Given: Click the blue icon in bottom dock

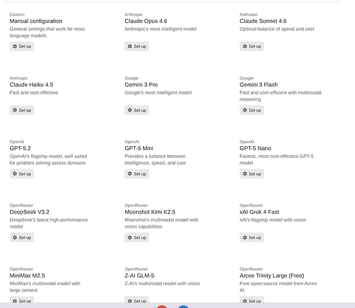Looking at the screenshot, I should (x=183, y=307).
